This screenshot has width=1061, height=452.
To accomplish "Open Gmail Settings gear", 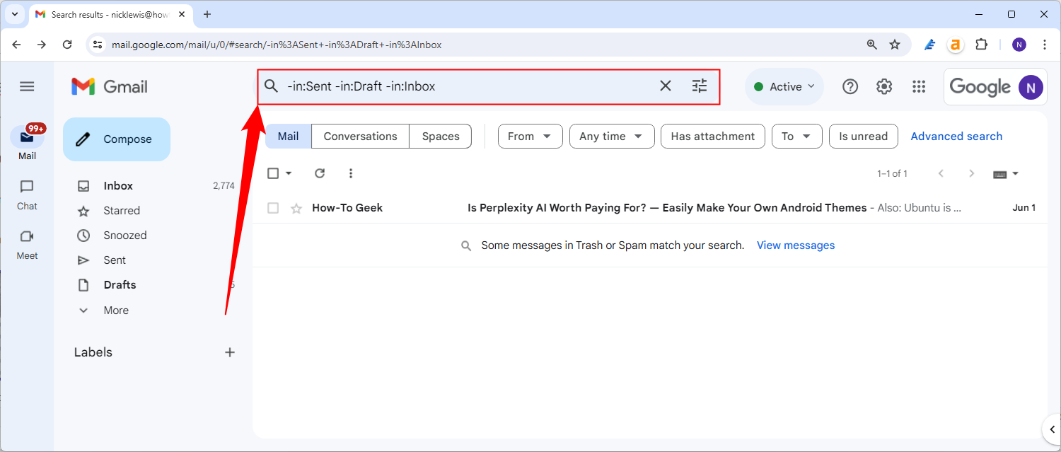I will click(884, 86).
